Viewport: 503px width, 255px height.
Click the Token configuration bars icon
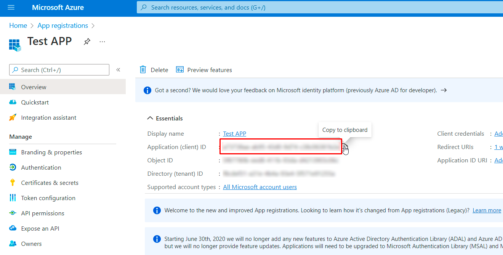pos(13,198)
